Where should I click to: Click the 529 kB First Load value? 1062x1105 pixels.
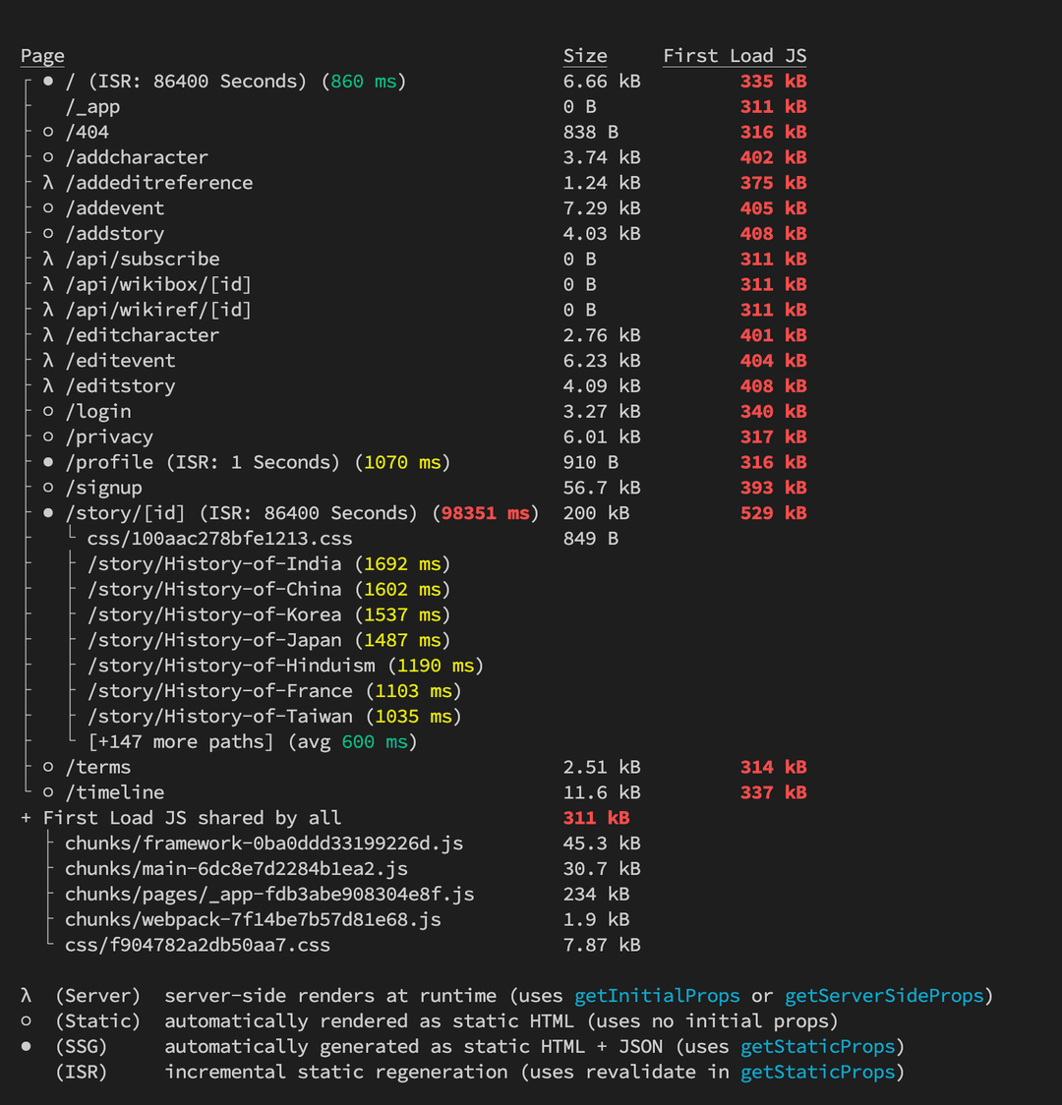click(x=773, y=512)
